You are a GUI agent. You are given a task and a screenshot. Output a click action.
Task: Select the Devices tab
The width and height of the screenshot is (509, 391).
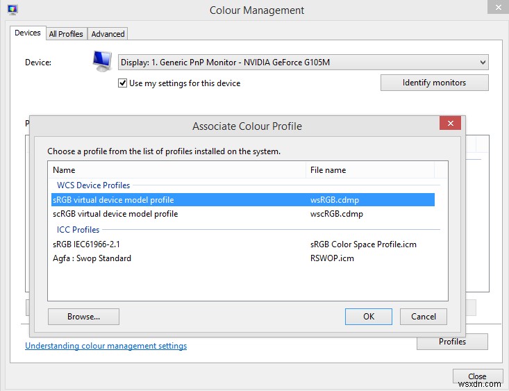pos(28,33)
